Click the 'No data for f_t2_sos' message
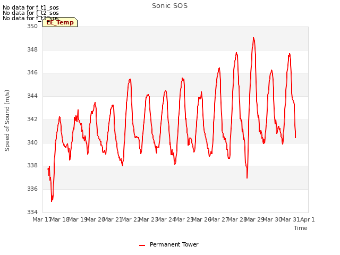 (31, 13)
